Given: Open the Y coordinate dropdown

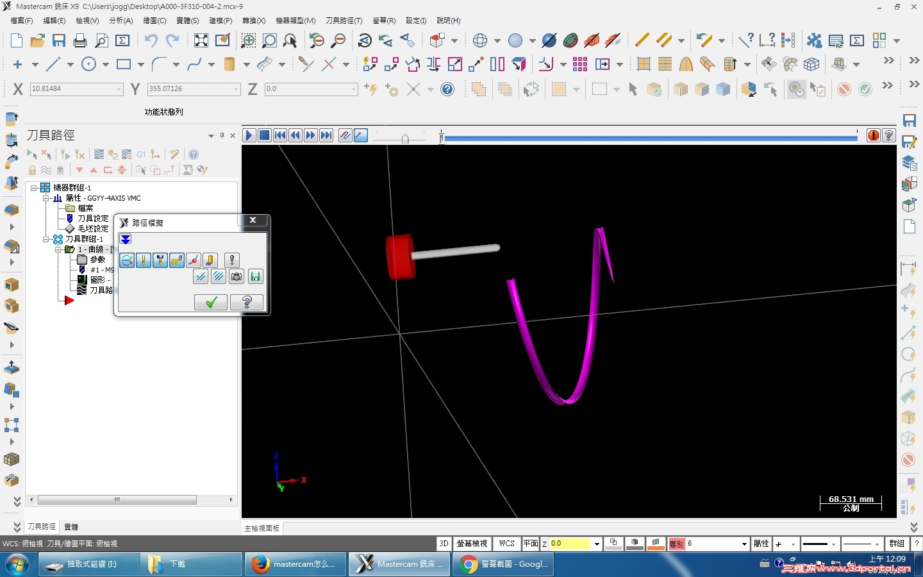Looking at the screenshot, I should tap(236, 89).
